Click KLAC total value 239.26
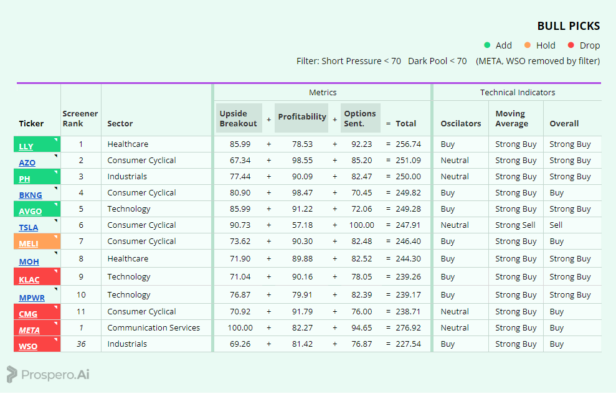 click(408, 276)
